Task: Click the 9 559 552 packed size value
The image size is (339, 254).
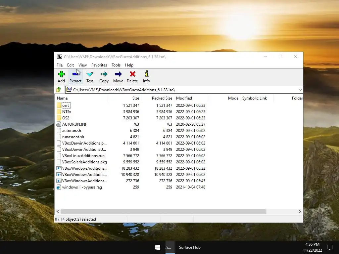Action: click(x=164, y=162)
